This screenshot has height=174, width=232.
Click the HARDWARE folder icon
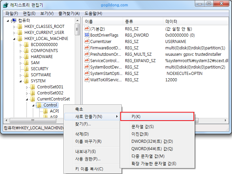pyautogui.click(x=26, y=57)
